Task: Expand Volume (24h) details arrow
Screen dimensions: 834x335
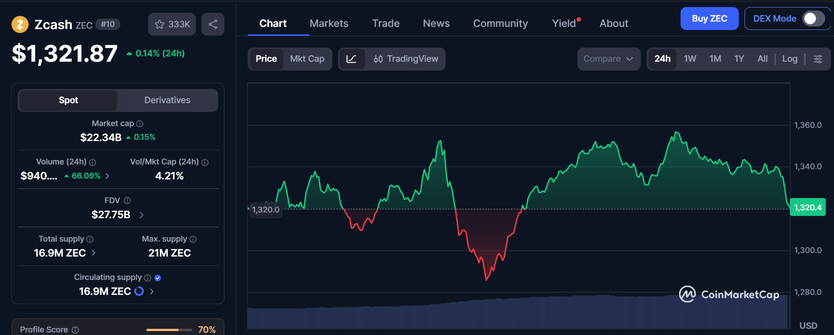Action: [107, 176]
